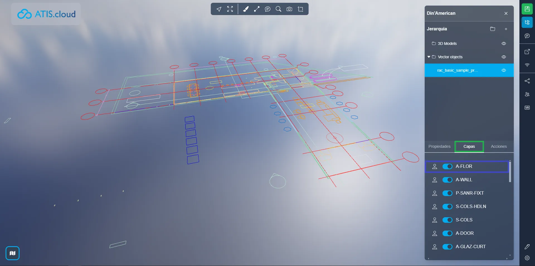
Task: Open the Acciones tab
Action: pos(499,146)
